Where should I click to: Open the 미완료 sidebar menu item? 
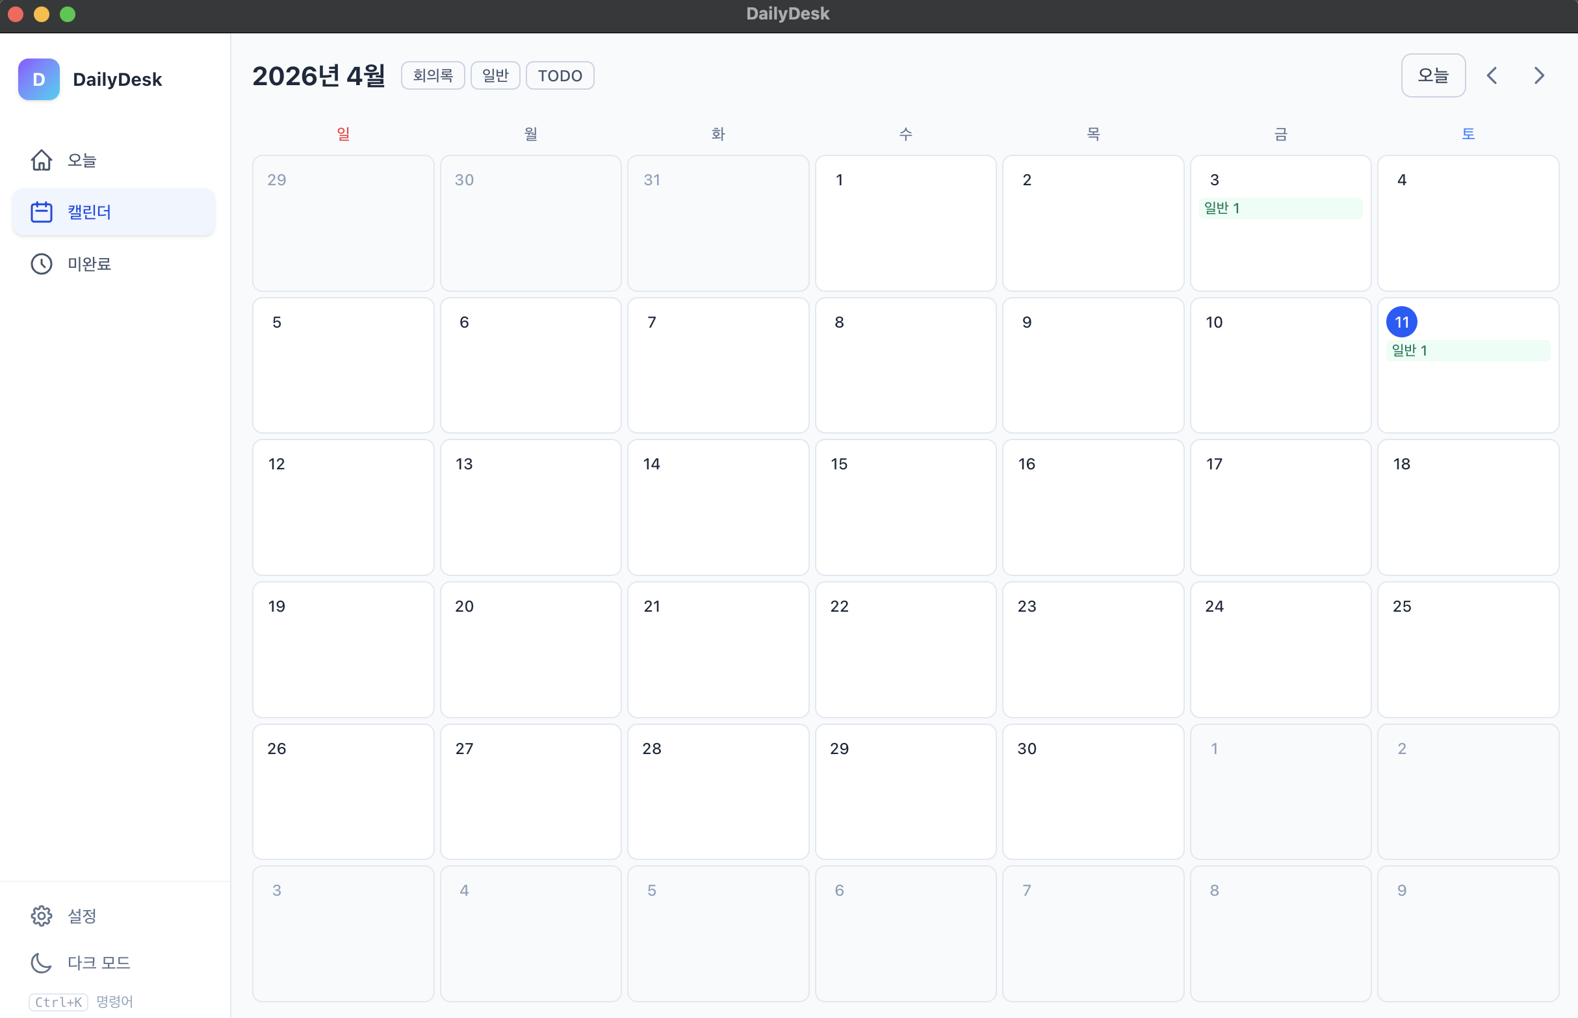coord(89,264)
